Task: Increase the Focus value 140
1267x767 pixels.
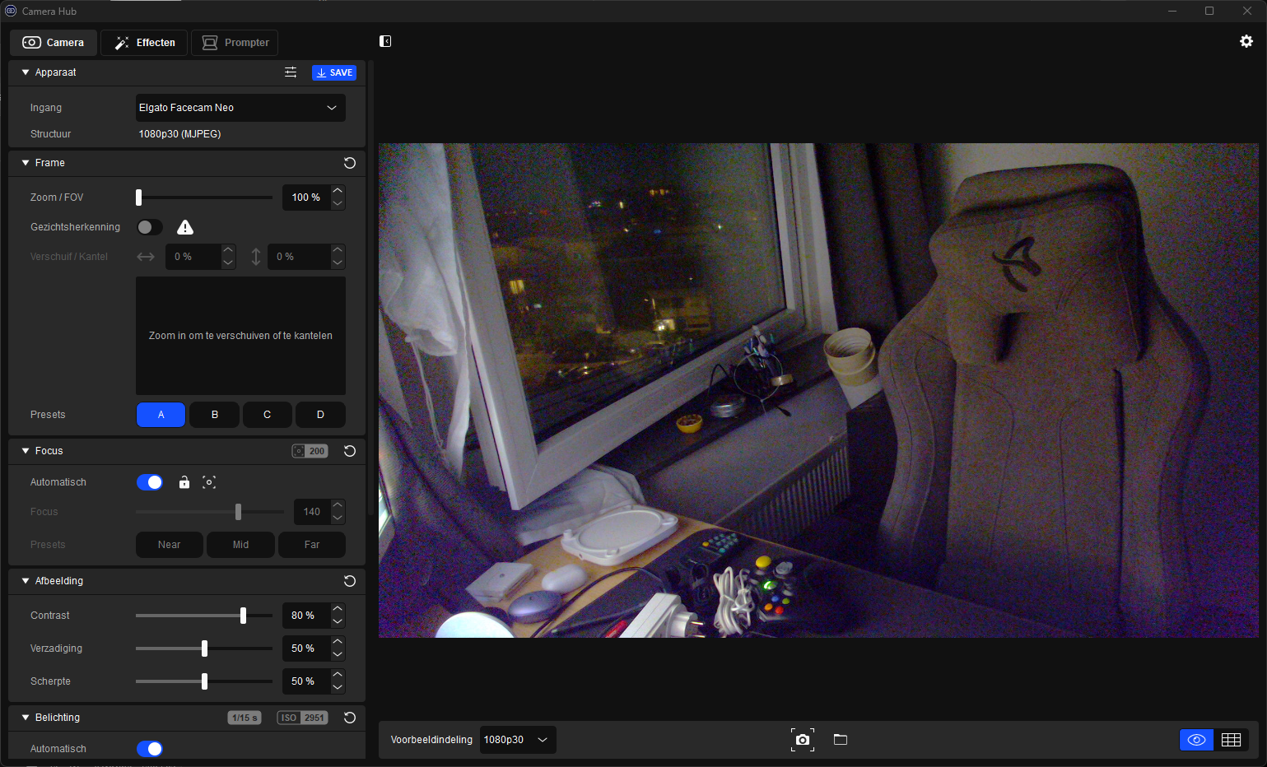Action: (338, 505)
